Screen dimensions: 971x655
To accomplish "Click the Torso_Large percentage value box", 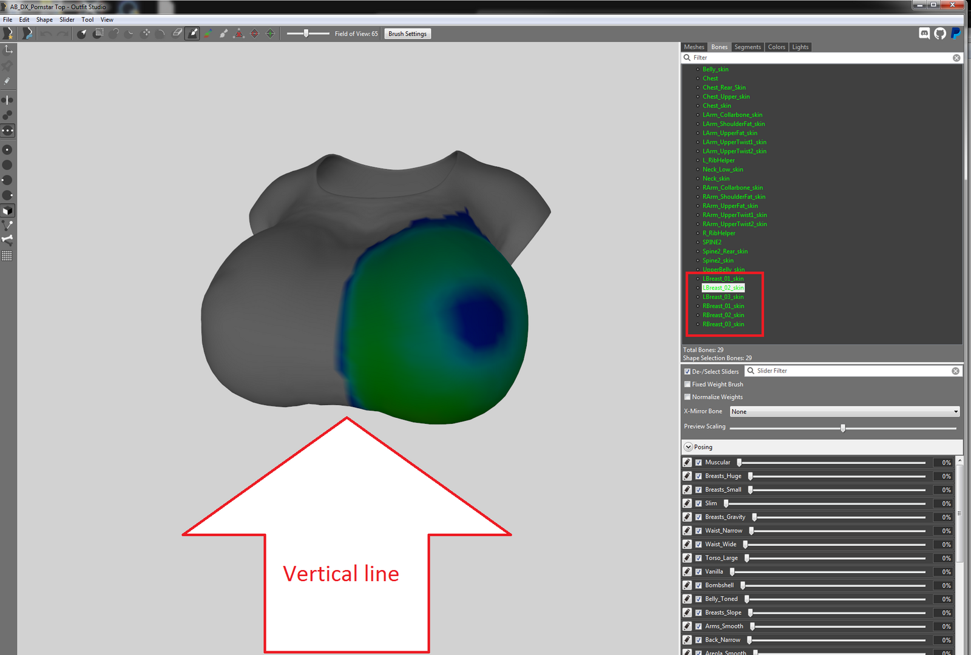I will (944, 558).
